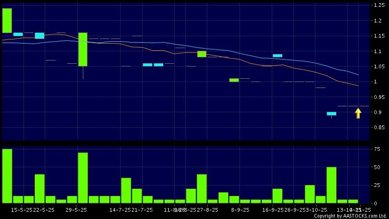Image resolution: width=389 pixels, height=219 pixels.
Task: Select the tall green candlestick at far left
Action: (x=7, y=21)
